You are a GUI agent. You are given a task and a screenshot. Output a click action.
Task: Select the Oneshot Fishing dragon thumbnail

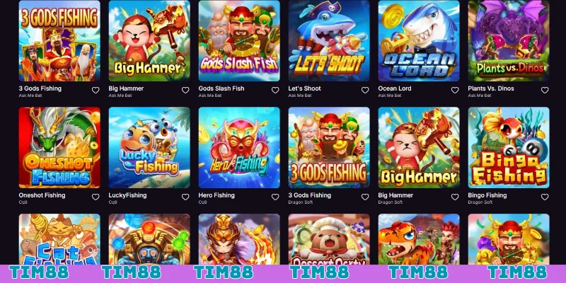point(59,148)
